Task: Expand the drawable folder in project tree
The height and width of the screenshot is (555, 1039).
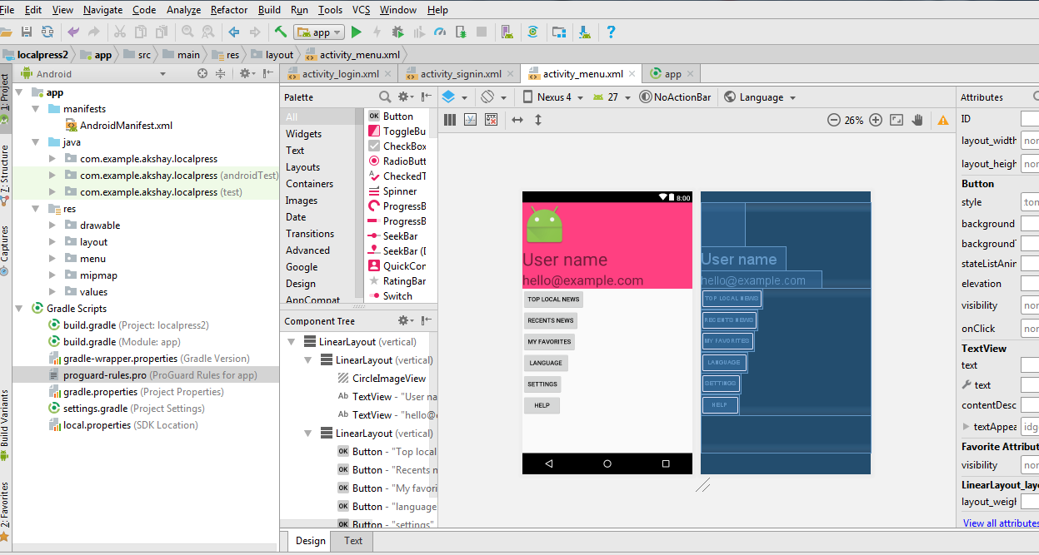Action: click(x=52, y=225)
